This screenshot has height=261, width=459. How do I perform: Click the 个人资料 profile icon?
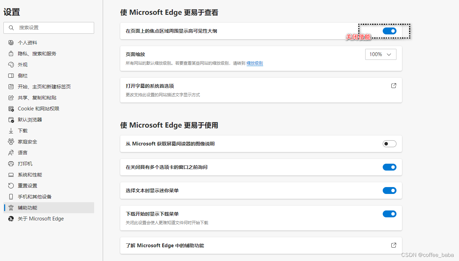pyautogui.click(x=11, y=43)
